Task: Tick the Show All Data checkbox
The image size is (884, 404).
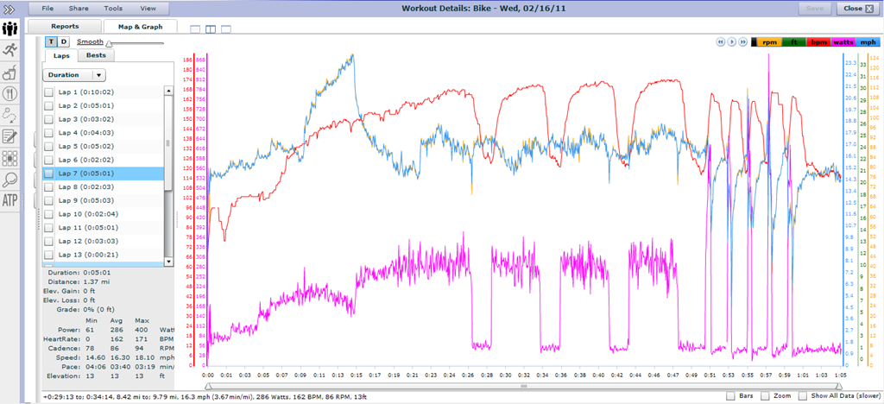Action: pyautogui.click(x=803, y=396)
